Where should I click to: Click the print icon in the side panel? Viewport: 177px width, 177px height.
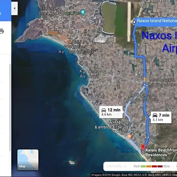pyautogui.click(x=2, y=31)
